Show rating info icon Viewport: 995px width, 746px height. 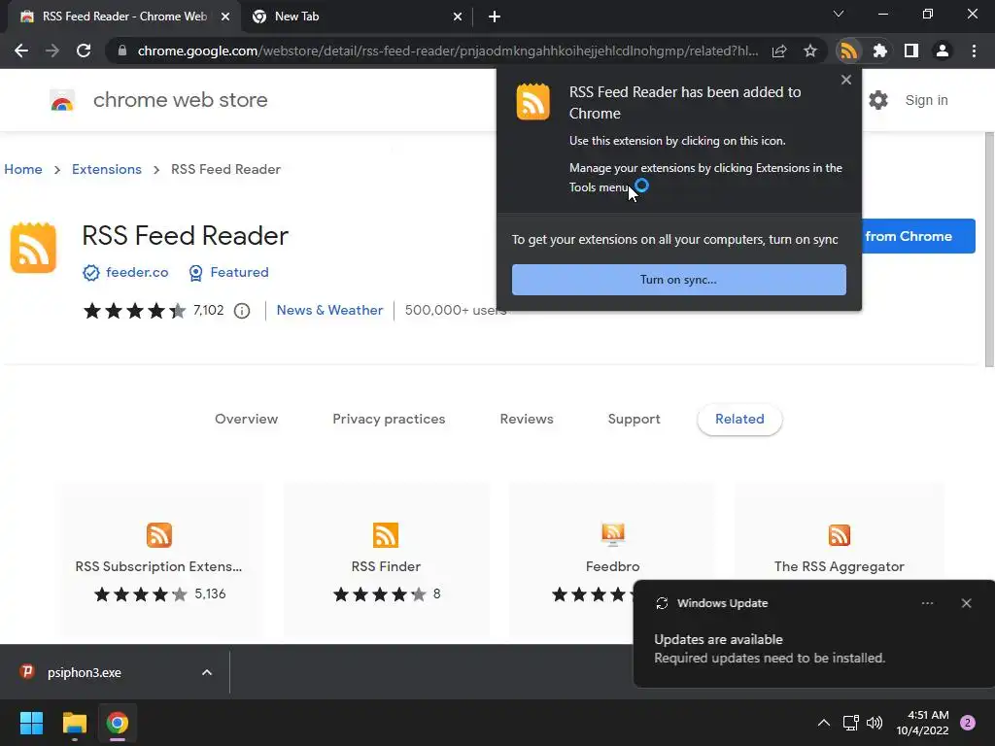(x=242, y=311)
